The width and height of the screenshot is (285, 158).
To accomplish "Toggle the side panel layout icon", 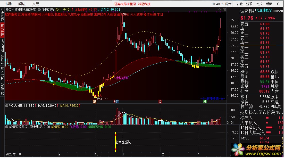I will pos(224,10).
